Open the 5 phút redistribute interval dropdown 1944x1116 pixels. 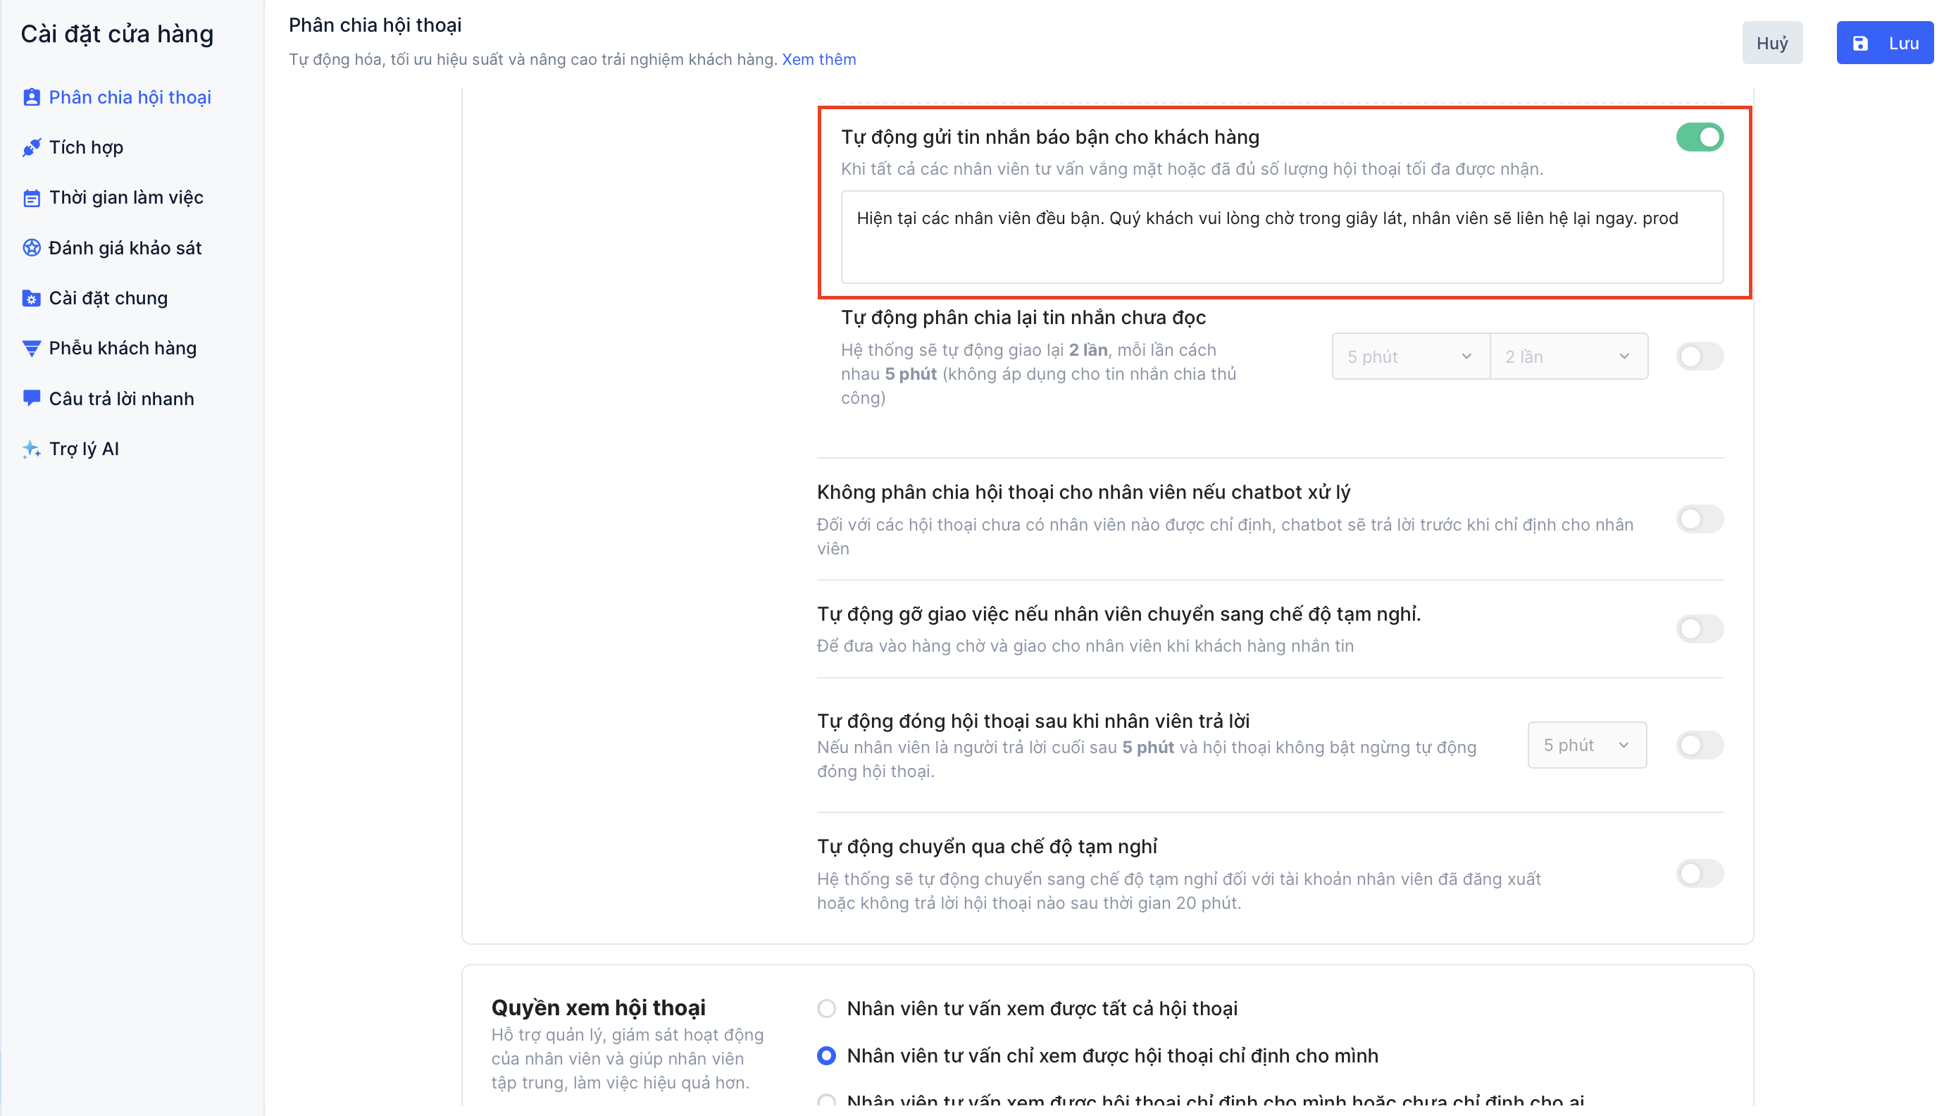coord(1409,356)
